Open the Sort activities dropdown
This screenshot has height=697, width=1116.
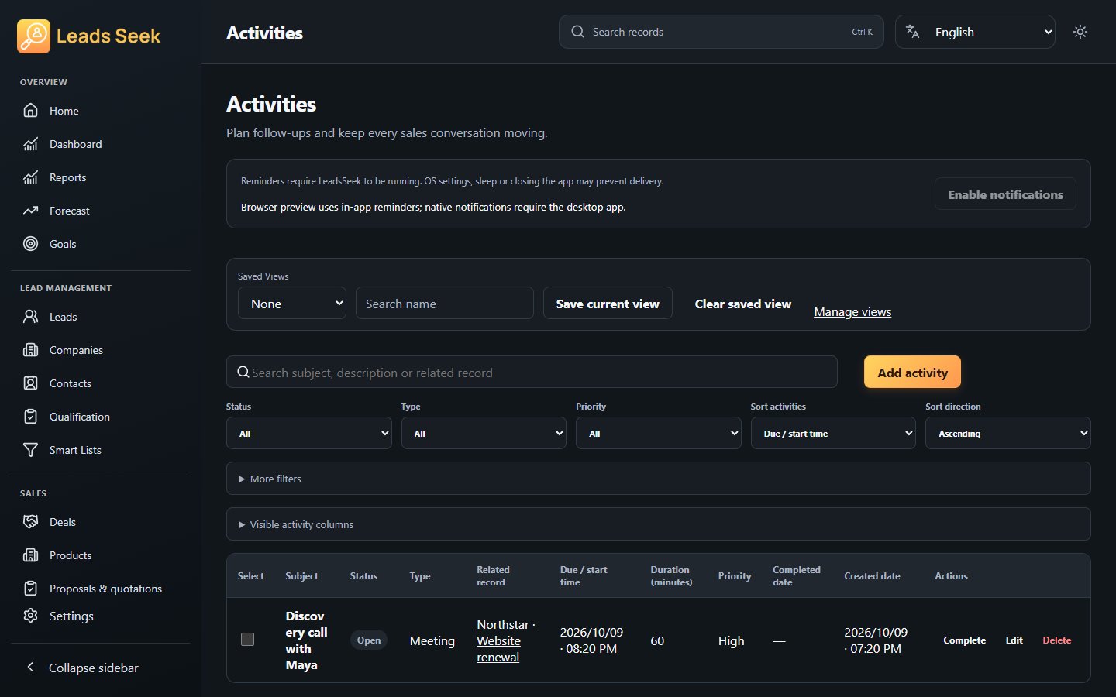coord(833,434)
